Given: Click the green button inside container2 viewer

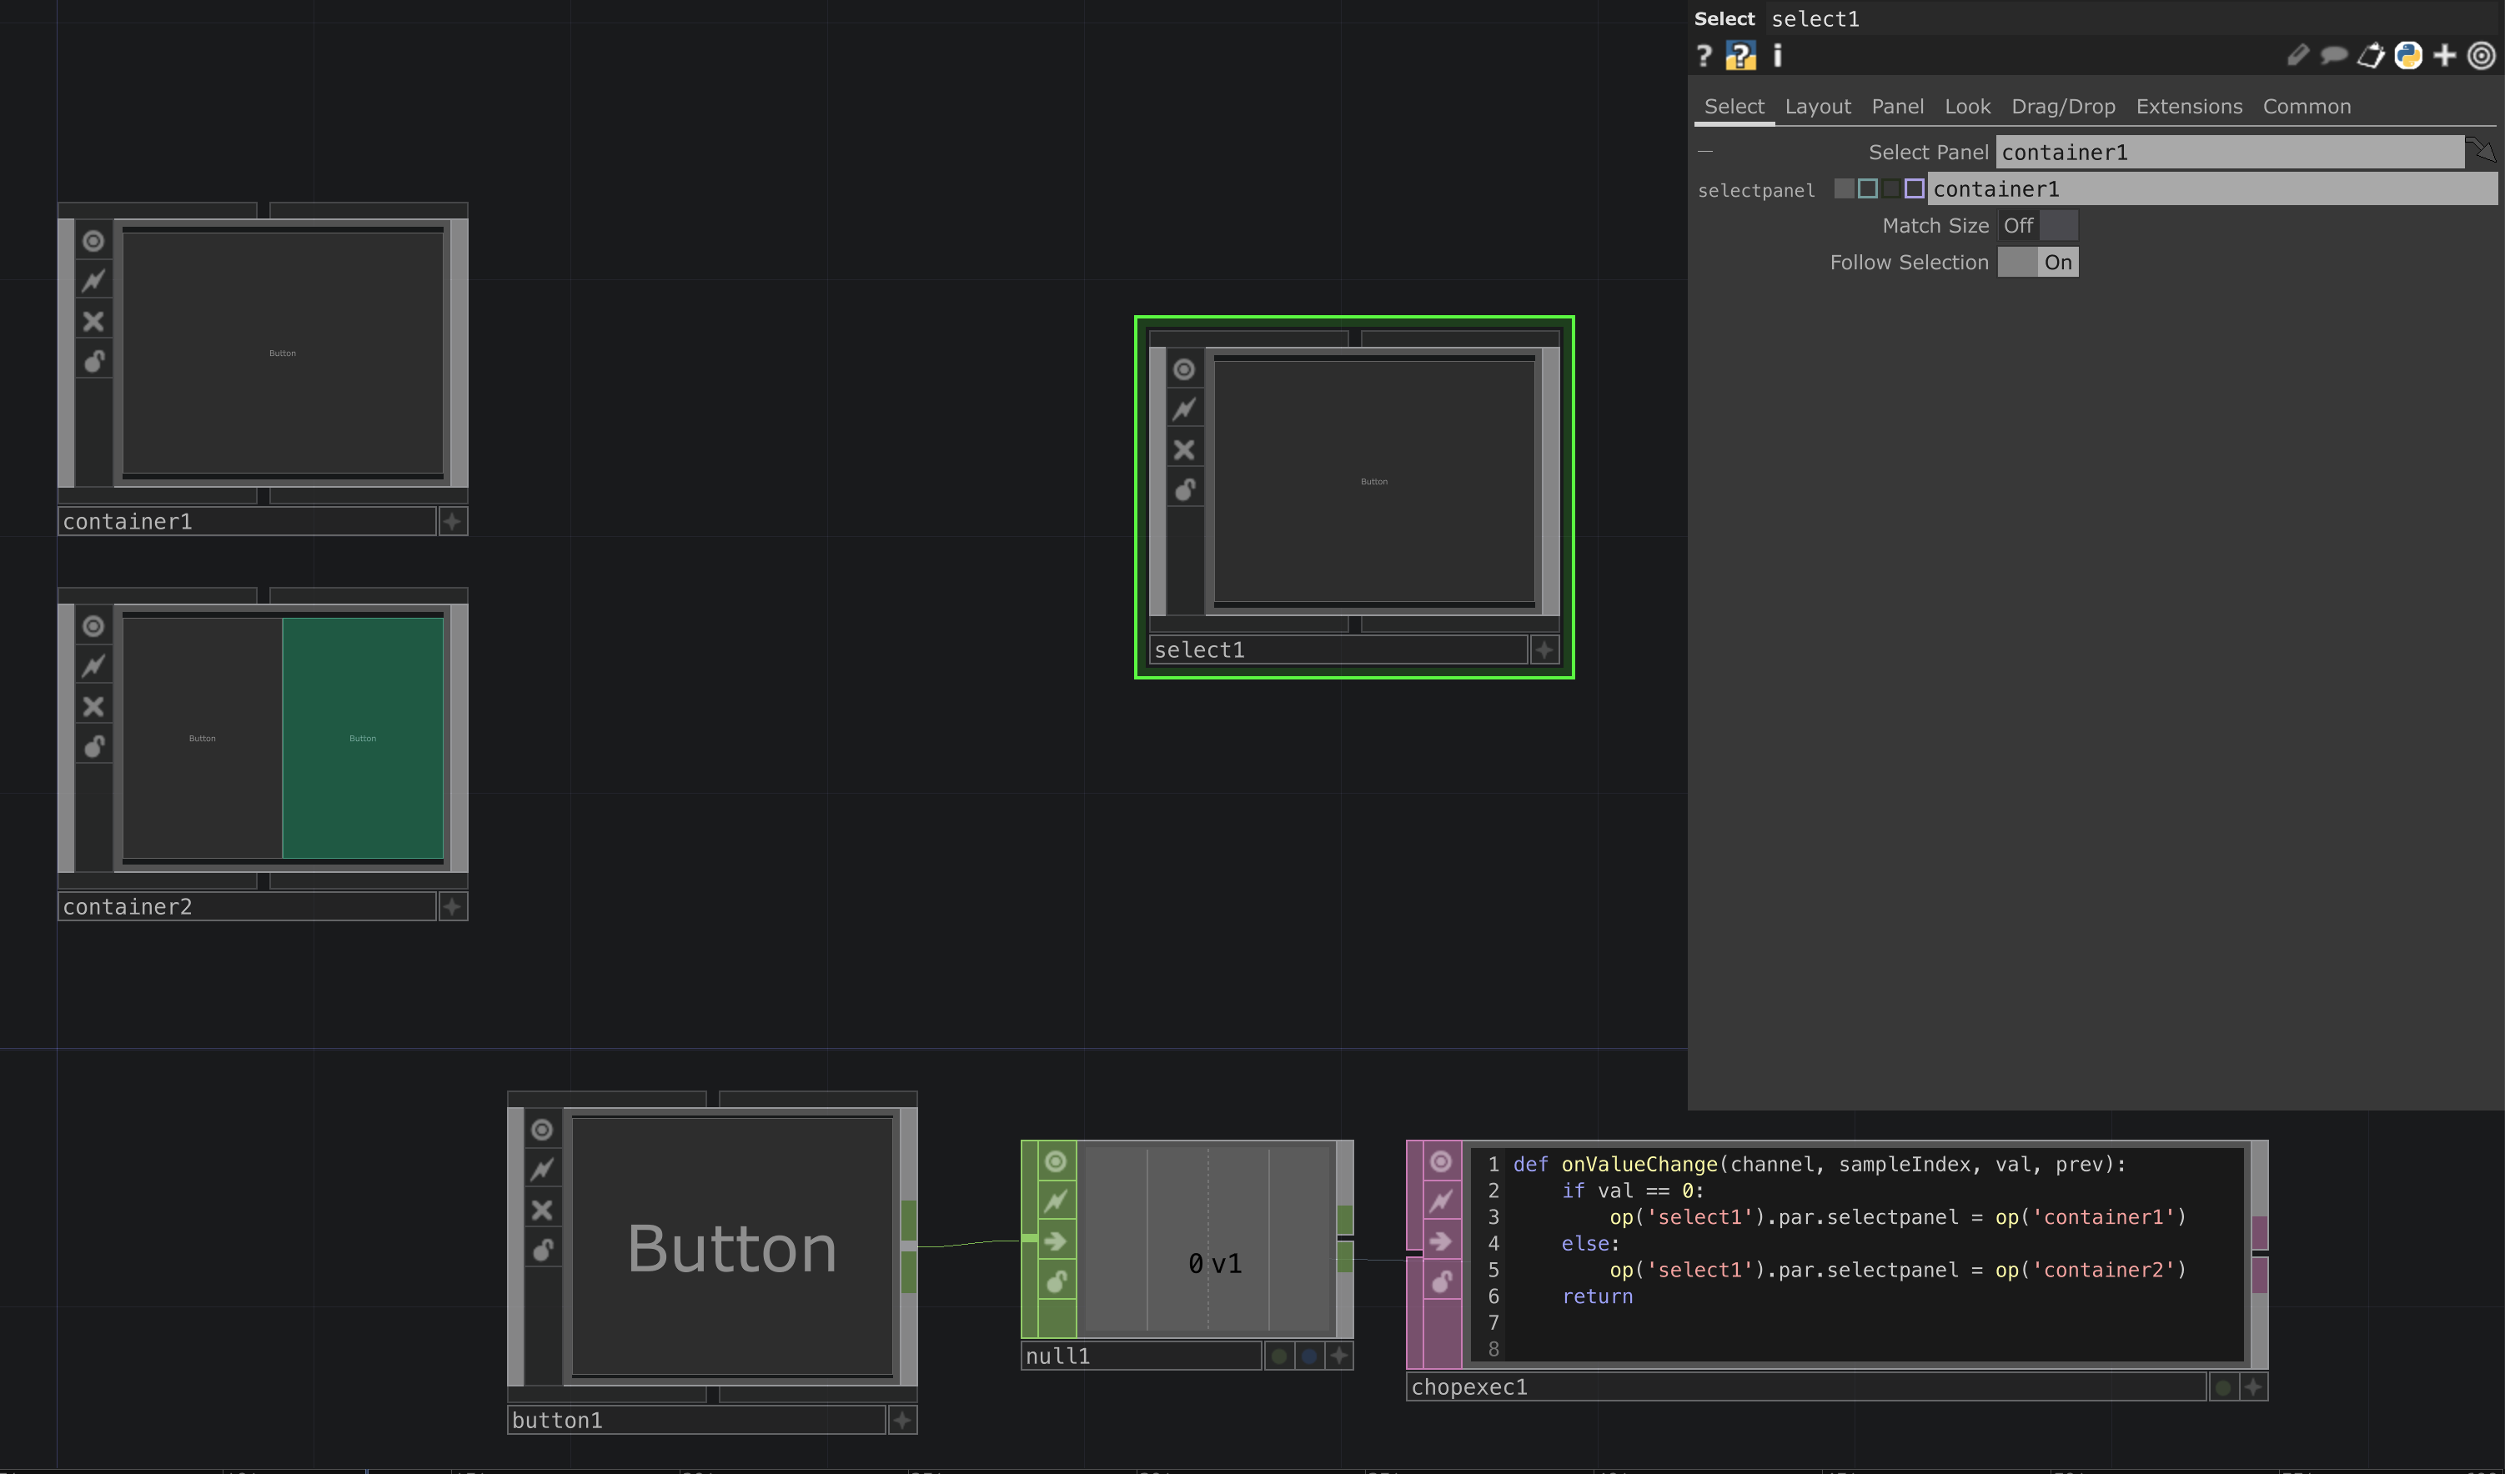Looking at the screenshot, I should [363, 739].
